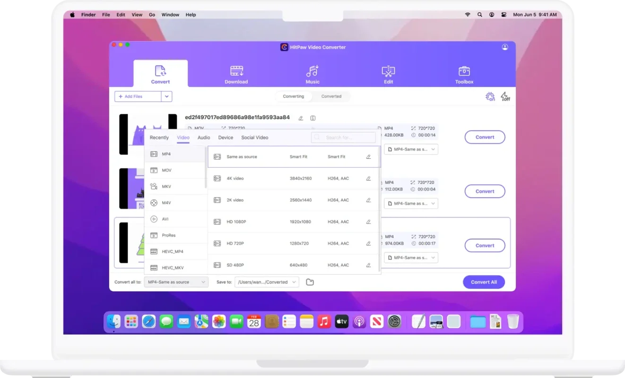
Task: Choose HEVC_MP4 format in the list
Action: [175, 252]
